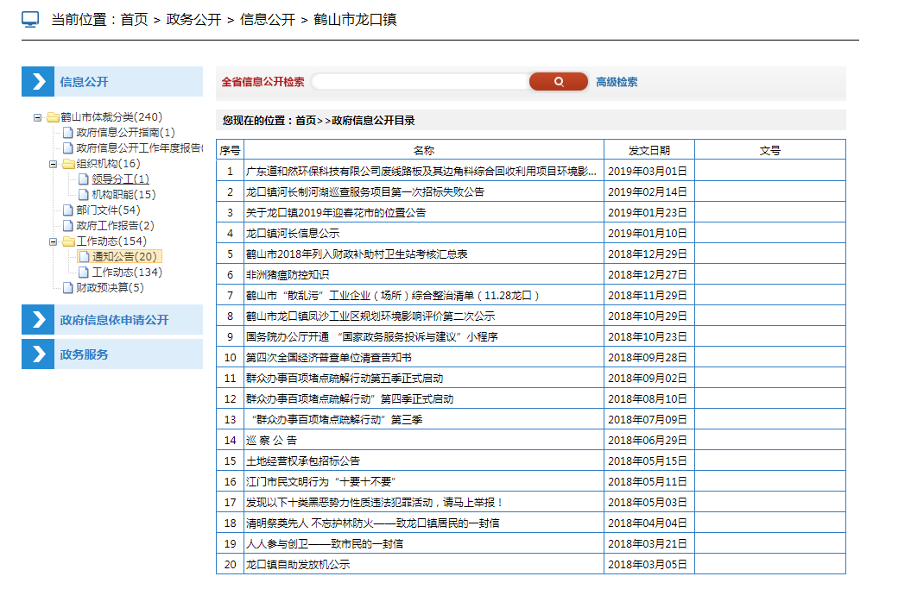911x589 pixels.
Task: Focus the 全省信息公开检索 search input field
Action: pos(419,82)
